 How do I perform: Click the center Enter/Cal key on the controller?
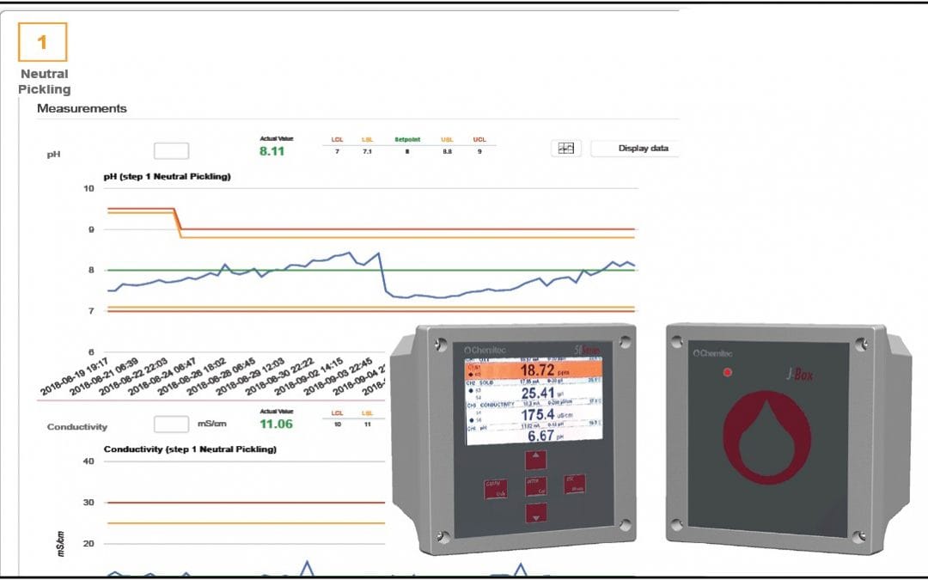(x=535, y=485)
